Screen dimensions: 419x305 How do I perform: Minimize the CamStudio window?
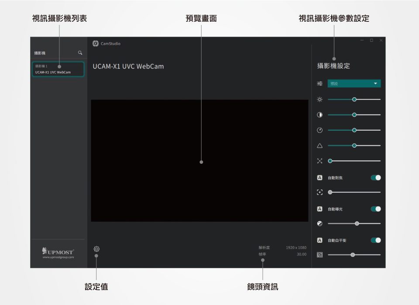click(362, 40)
